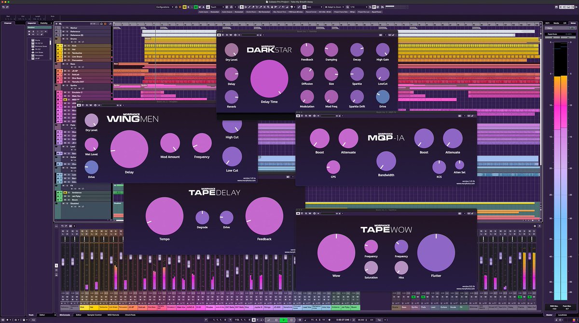Mute the Tambourine track

(65, 53)
